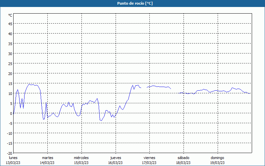Select the 35 value on the temperature axis
The height and width of the screenshot is (166, 265).
coord(10,44)
